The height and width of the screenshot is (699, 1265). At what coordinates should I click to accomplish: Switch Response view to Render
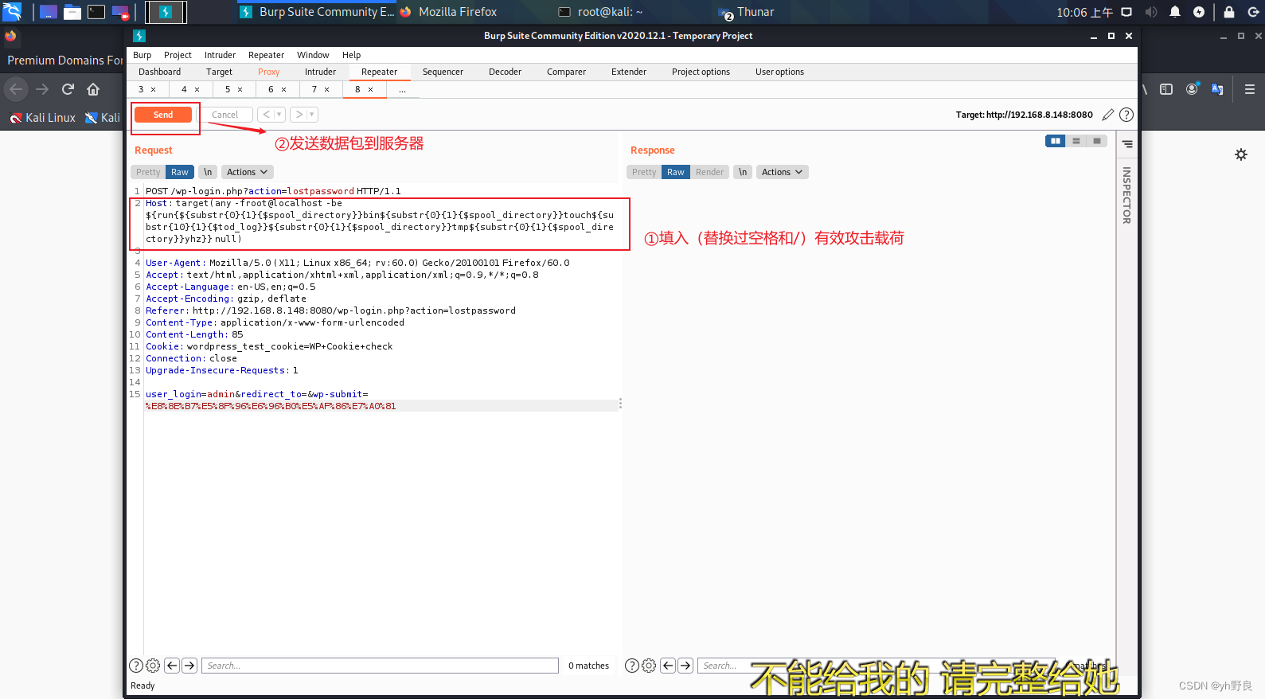pyautogui.click(x=709, y=172)
